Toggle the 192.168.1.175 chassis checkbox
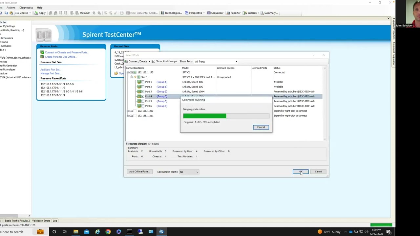 click(x=135, y=72)
